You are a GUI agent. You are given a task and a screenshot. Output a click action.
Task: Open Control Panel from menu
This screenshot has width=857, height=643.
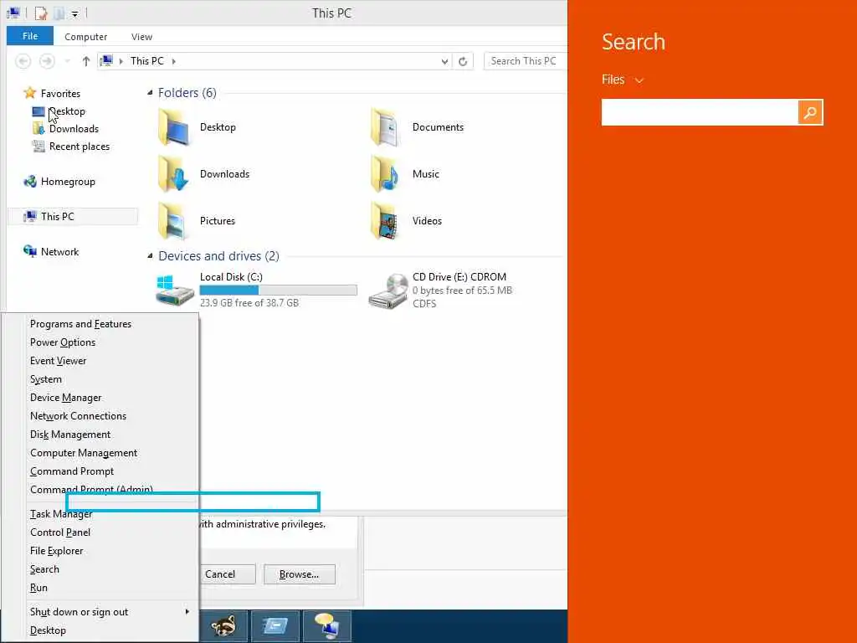click(x=60, y=532)
